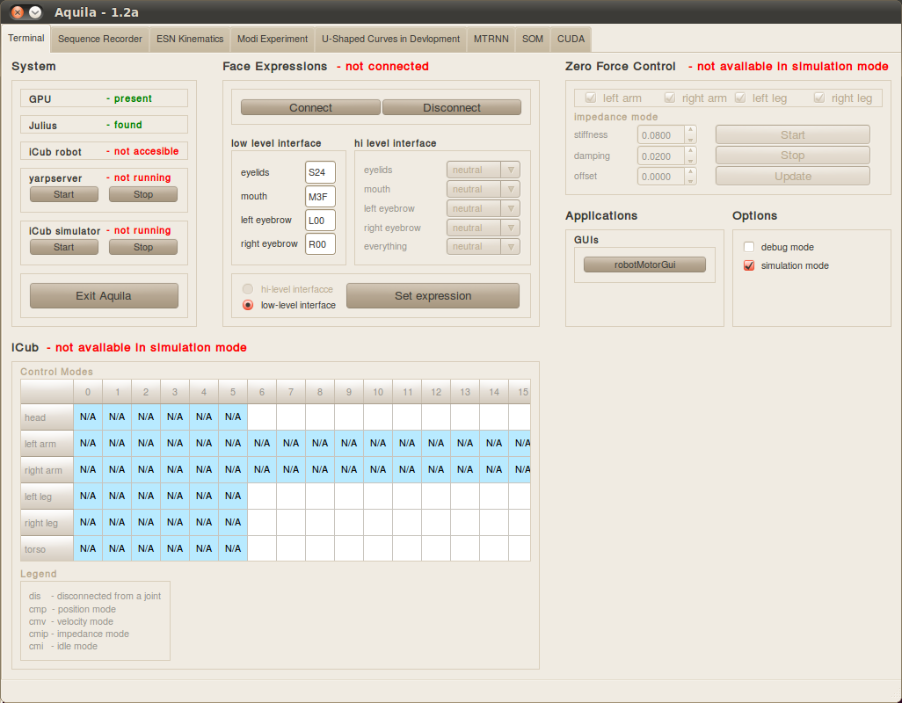902x703 pixels.
Task: Switch to the Sequence Recorder tab
Action: click(100, 39)
